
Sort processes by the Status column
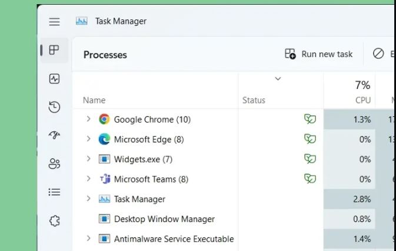pos(254,100)
